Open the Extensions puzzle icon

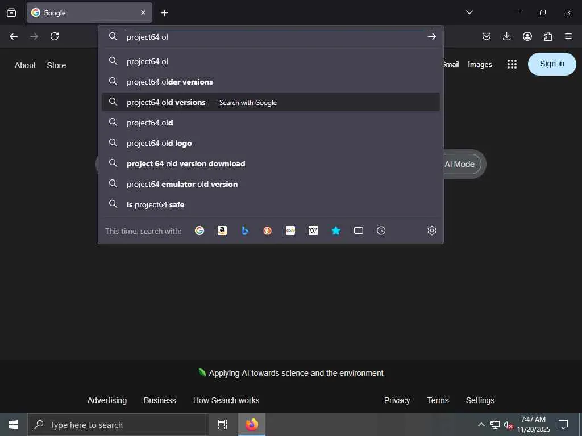(x=548, y=36)
